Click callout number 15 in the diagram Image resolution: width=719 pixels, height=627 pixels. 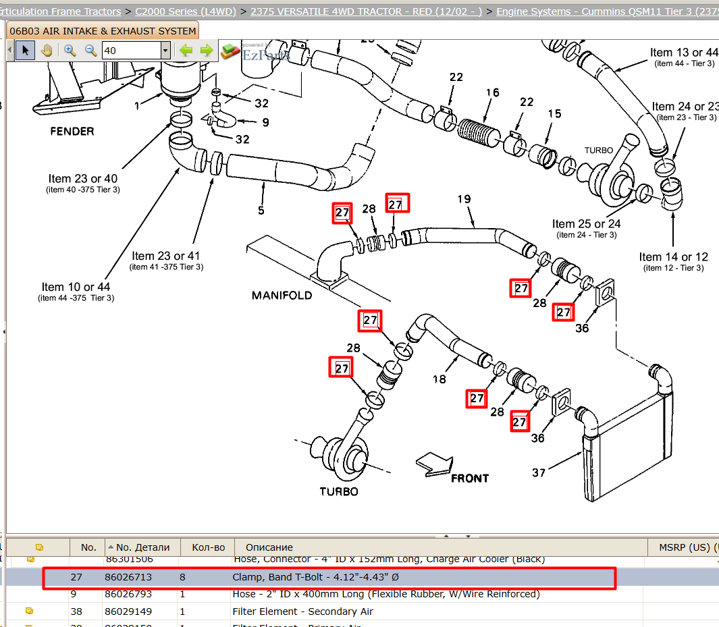(554, 113)
